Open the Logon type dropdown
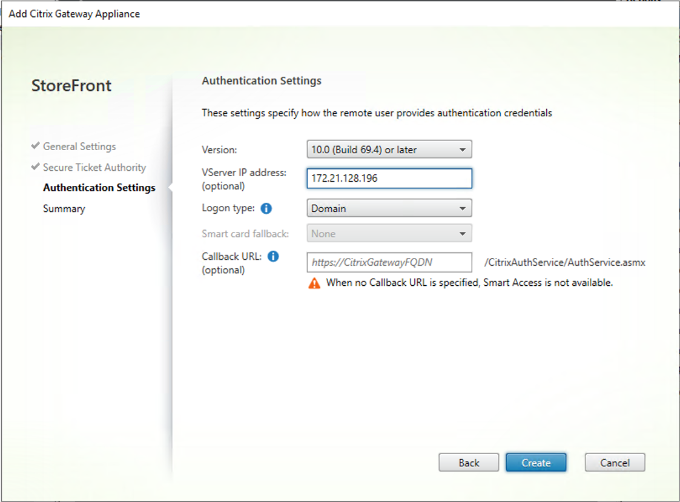680x502 pixels. 389,208
